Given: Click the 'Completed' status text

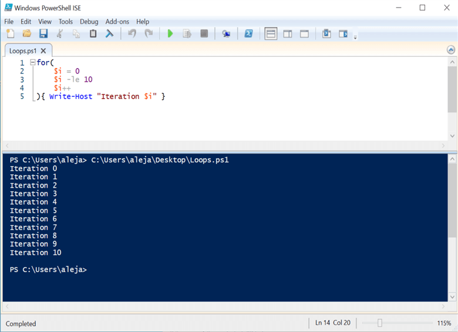Looking at the screenshot, I should [x=21, y=324].
